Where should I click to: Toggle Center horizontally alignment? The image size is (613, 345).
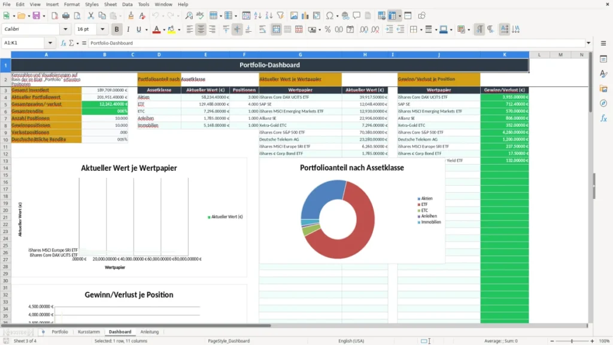click(201, 29)
